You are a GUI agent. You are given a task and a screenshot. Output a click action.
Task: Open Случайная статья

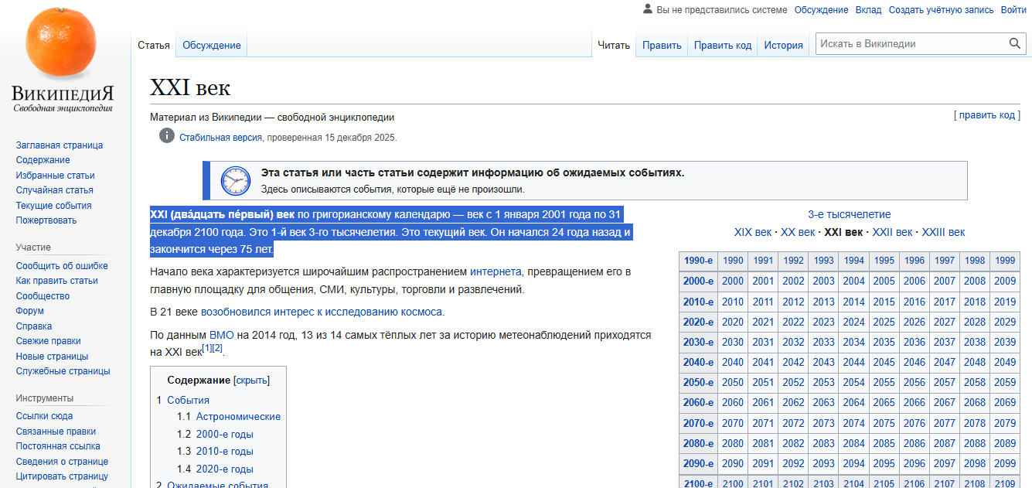tap(55, 190)
